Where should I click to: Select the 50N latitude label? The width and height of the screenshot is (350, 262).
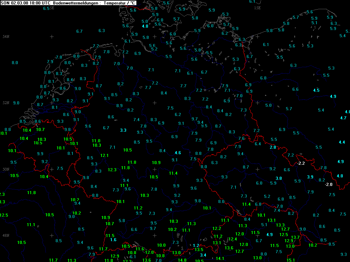tap(6, 169)
